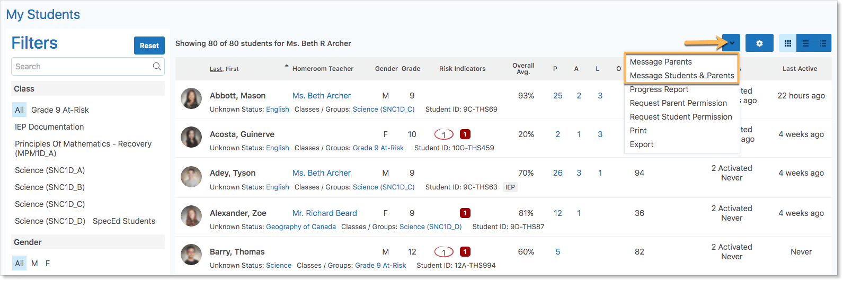Switch to the compact list view

pyautogui.click(x=805, y=43)
